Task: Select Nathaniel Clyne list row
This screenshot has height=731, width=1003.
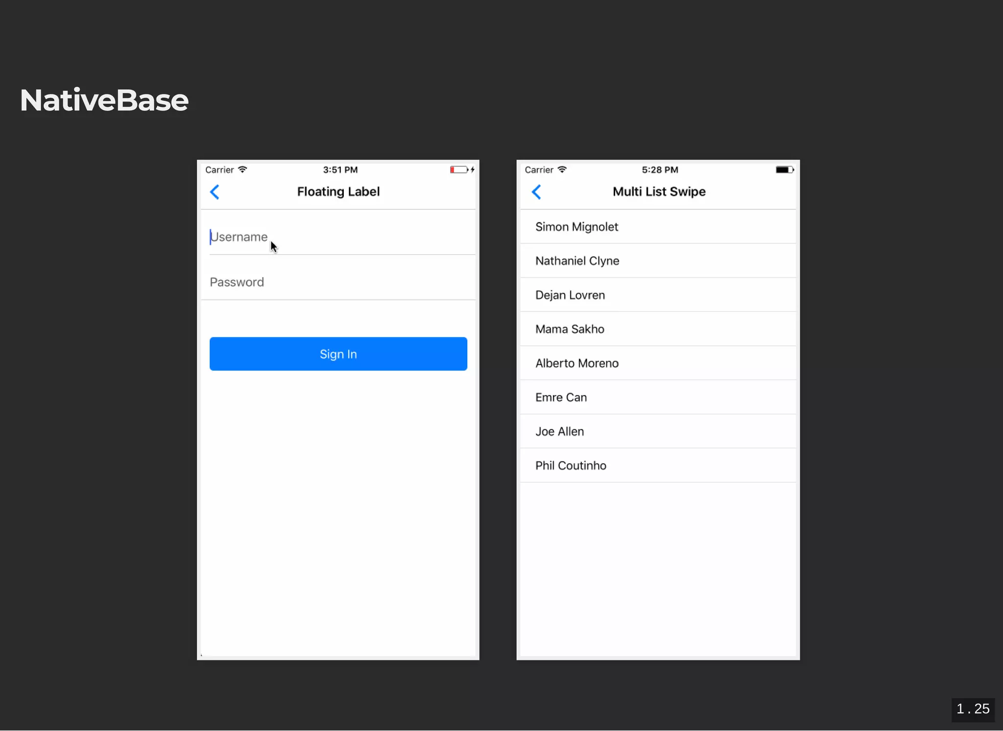Action: (658, 261)
